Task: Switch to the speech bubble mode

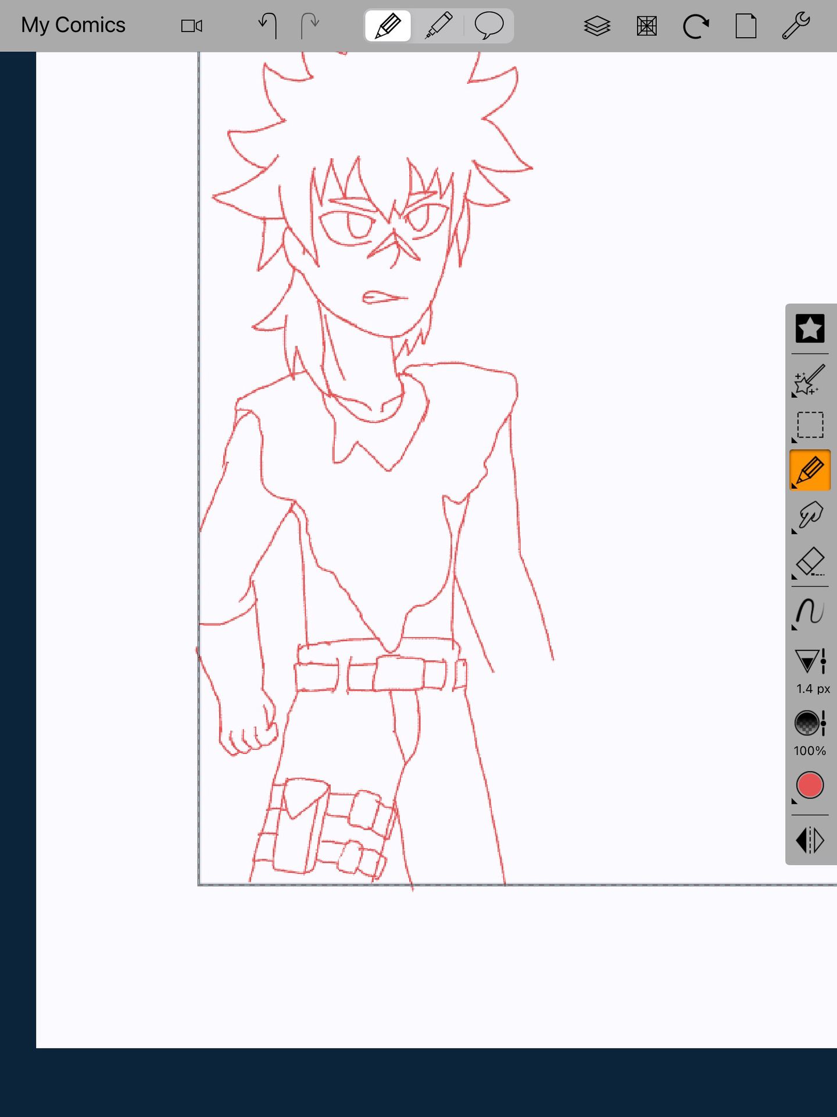Action: point(489,26)
